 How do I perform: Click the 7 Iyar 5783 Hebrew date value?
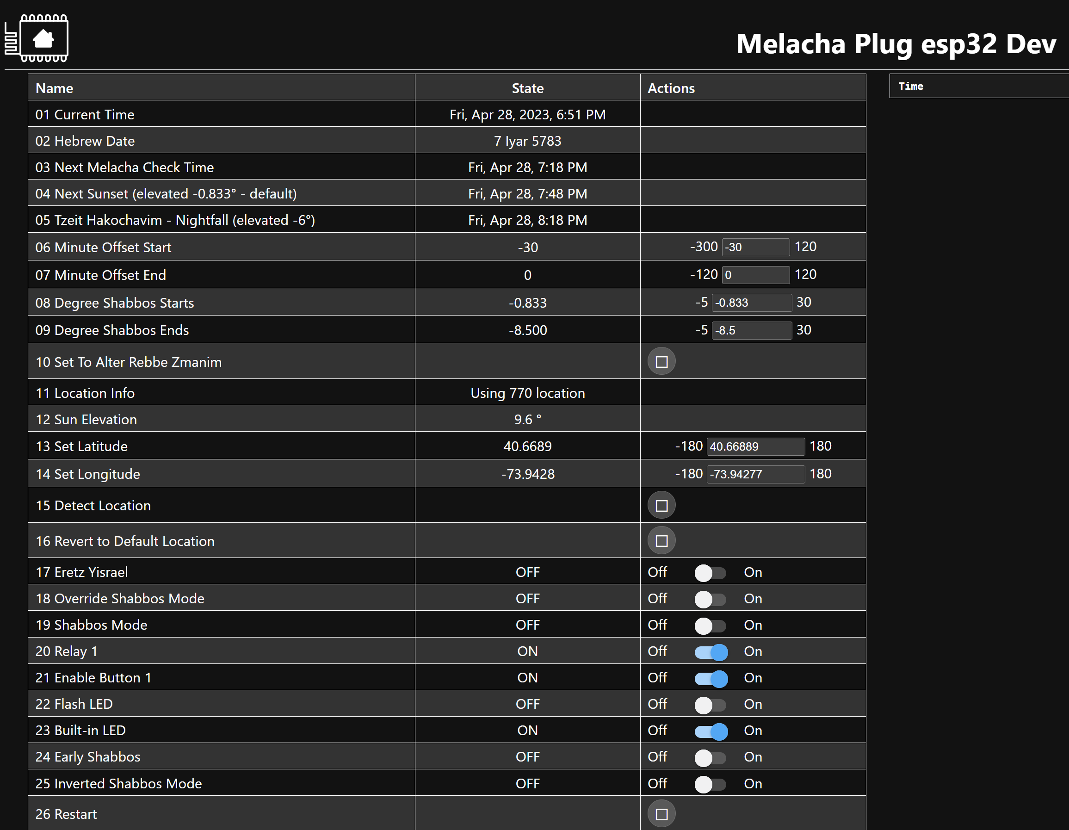point(528,141)
